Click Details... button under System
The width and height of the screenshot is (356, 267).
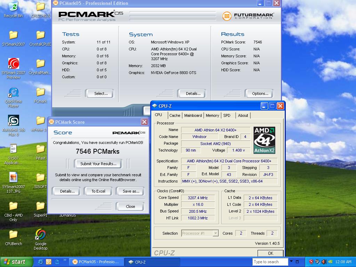click(x=192, y=94)
